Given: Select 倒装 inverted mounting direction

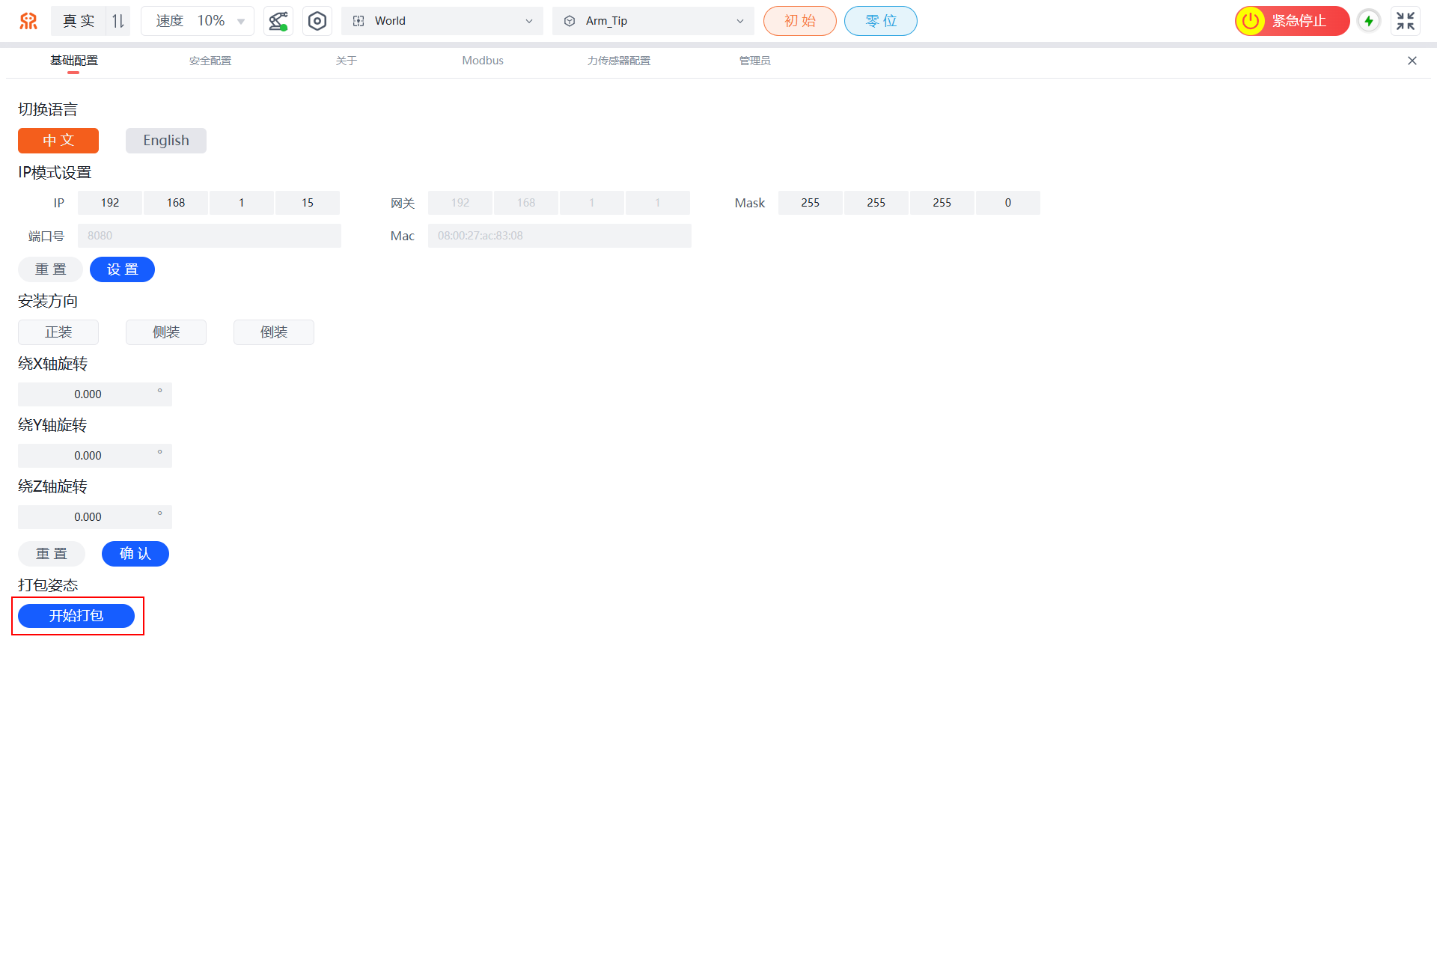Looking at the screenshot, I should click(x=274, y=332).
